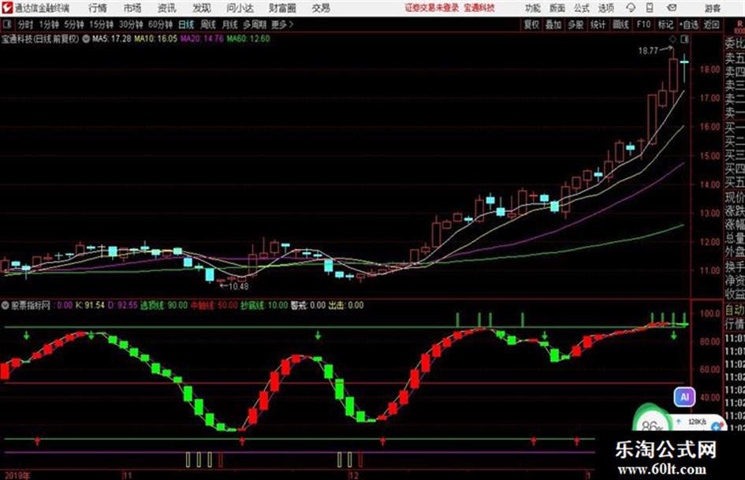
Task: Click the 标记 mark button
Action: [665, 24]
